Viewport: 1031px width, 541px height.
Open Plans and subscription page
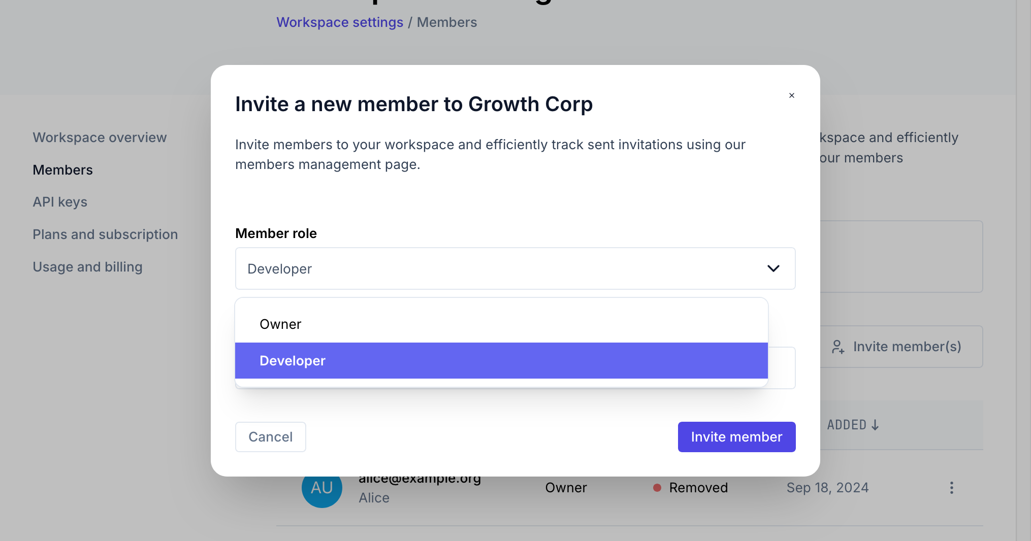(x=105, y=234)
